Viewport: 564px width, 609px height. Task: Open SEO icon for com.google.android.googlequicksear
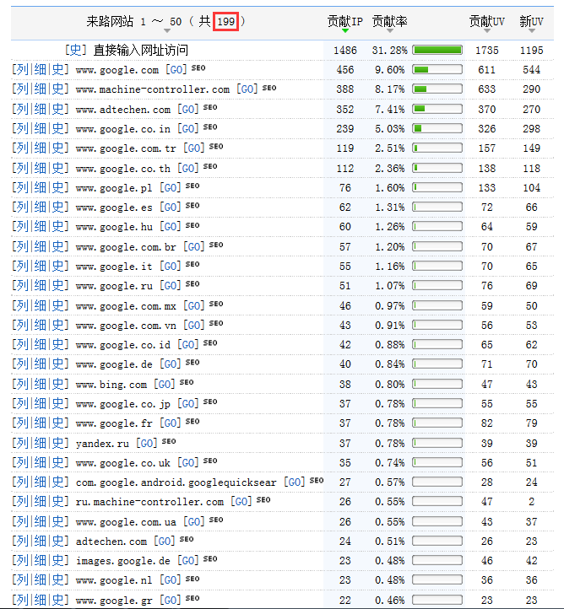coord(317,481)
